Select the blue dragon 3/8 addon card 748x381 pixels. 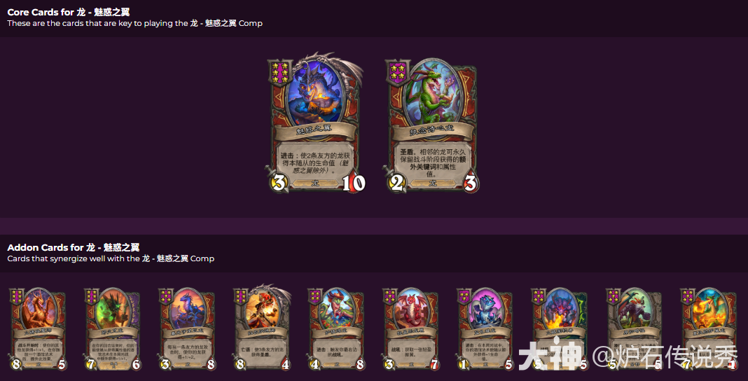click(186, 329)
